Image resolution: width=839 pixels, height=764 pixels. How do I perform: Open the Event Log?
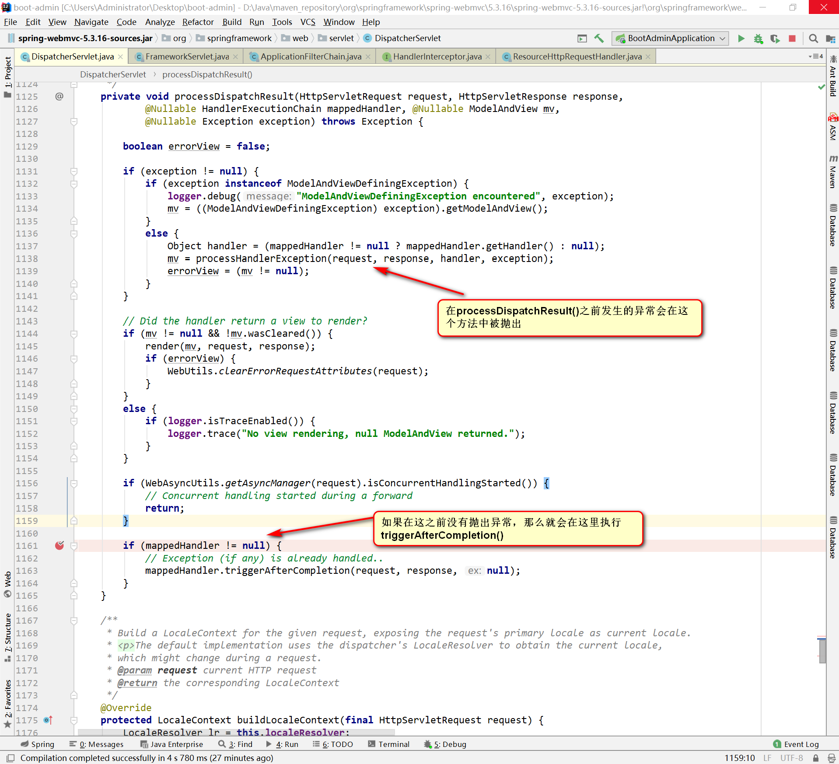[x=796, y=744]
